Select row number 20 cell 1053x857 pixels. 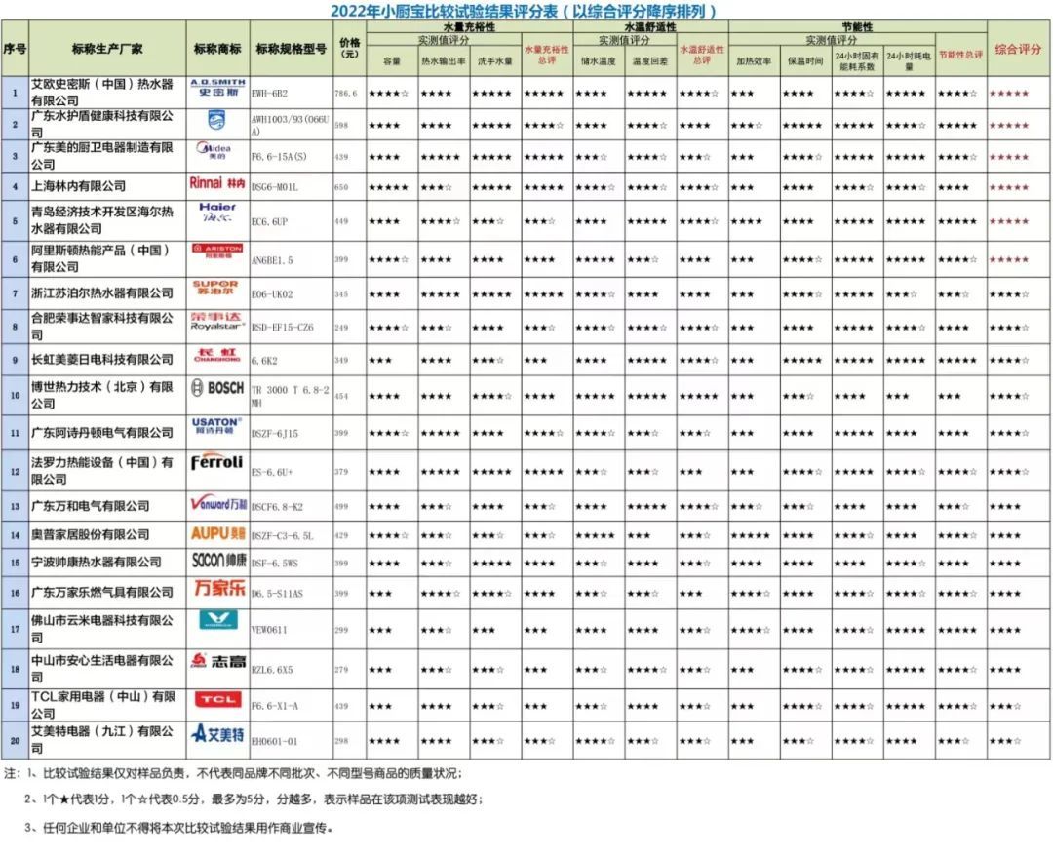point(16,740)
